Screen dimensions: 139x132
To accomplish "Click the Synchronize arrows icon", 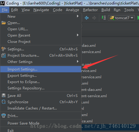I will tap(4, 102).
